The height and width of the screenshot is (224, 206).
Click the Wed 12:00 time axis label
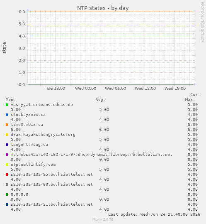point(145,89)
